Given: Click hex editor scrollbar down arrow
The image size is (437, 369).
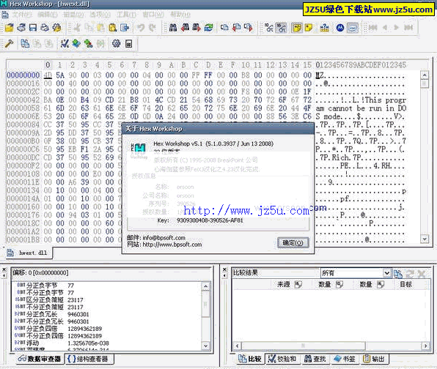Looking at the screenshot, I should [x=425, y=239].
